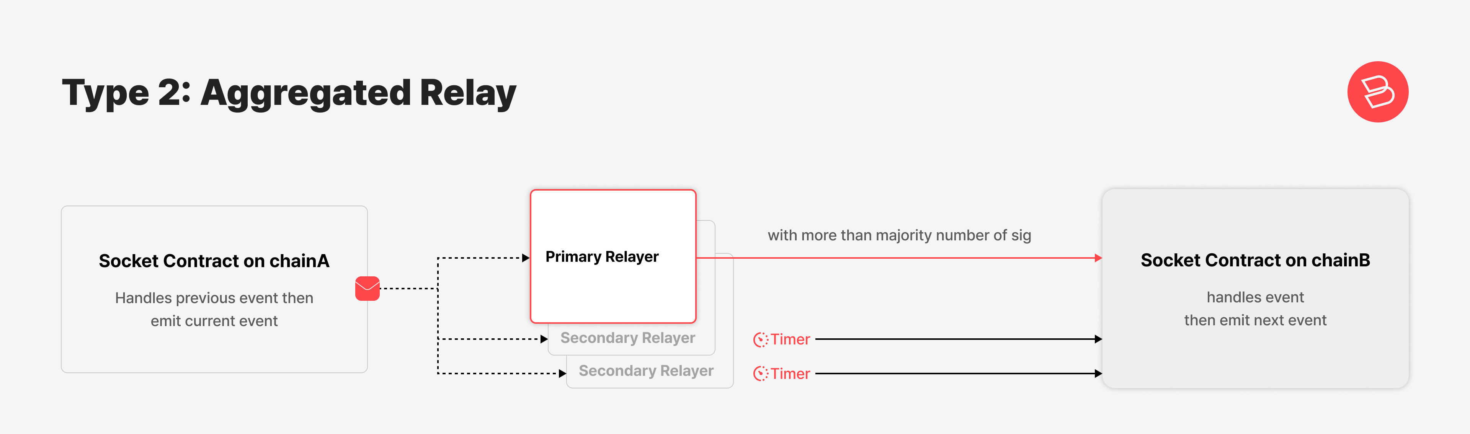Viewport: 1470px width, 434px height.
Task: Click the upper Timer clock icon
Action: coord(760,340)
